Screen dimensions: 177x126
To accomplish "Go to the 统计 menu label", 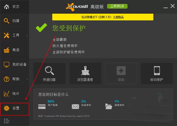I will (16, 94).
